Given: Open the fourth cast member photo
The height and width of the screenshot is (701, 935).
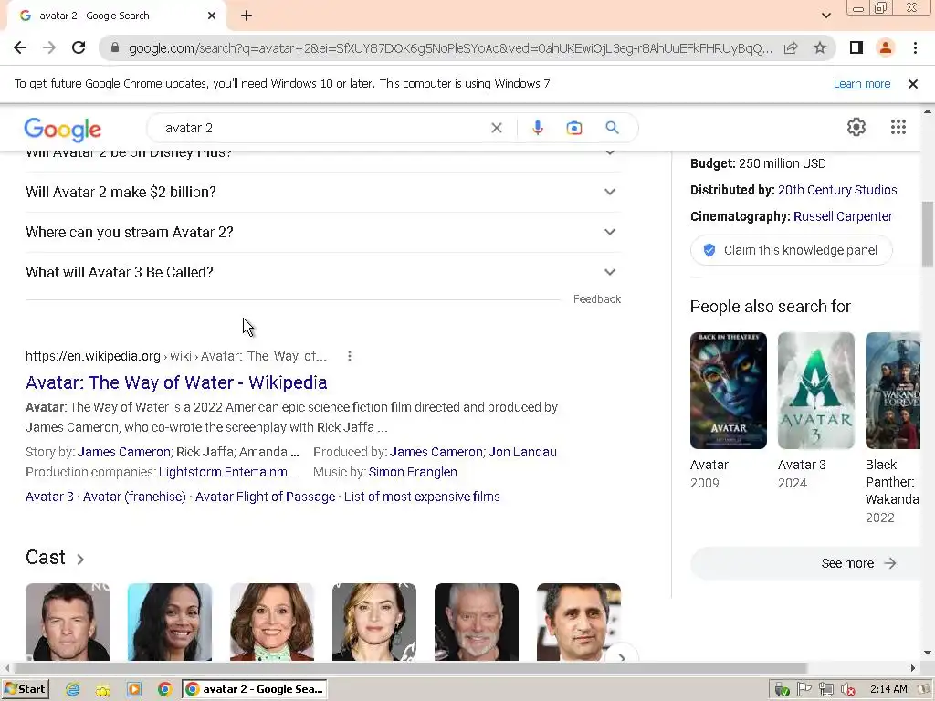Looking at the screenshot, I should (x=373, y=622).
